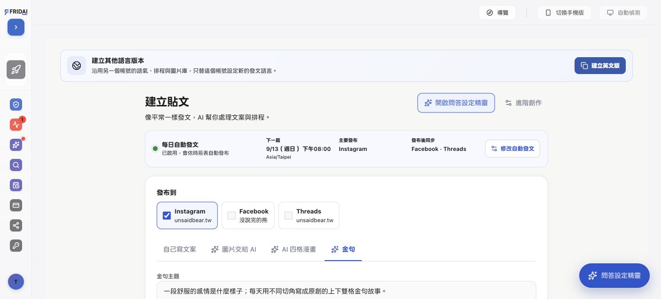Open the rocket launch sidebar icon
661x299 pixels.
click(16, 70)
